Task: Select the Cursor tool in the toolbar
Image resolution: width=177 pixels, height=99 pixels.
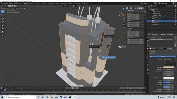Action: (2, 15)
